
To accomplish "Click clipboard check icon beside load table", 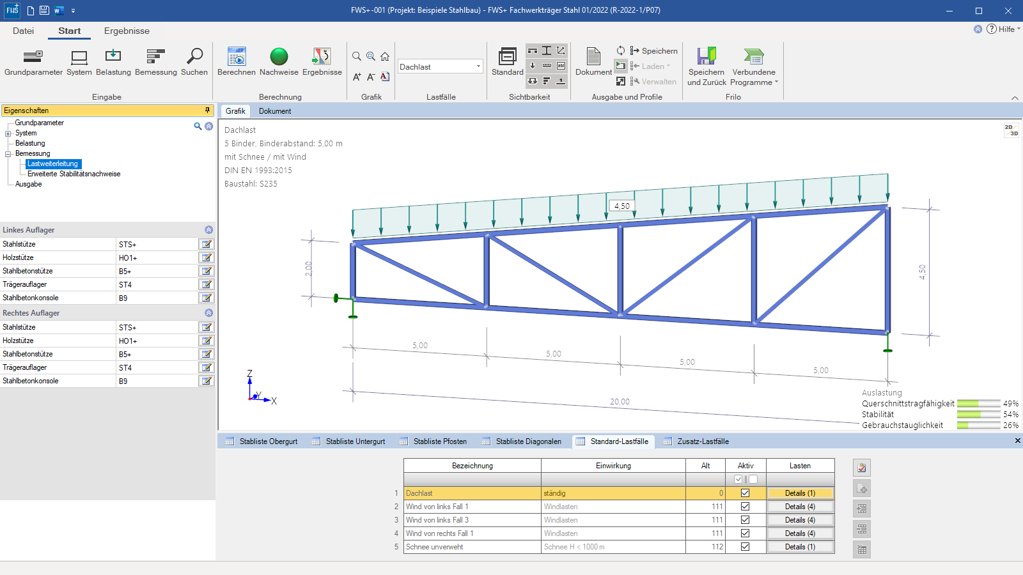I will pyautogui.click(x=862, y=468).
